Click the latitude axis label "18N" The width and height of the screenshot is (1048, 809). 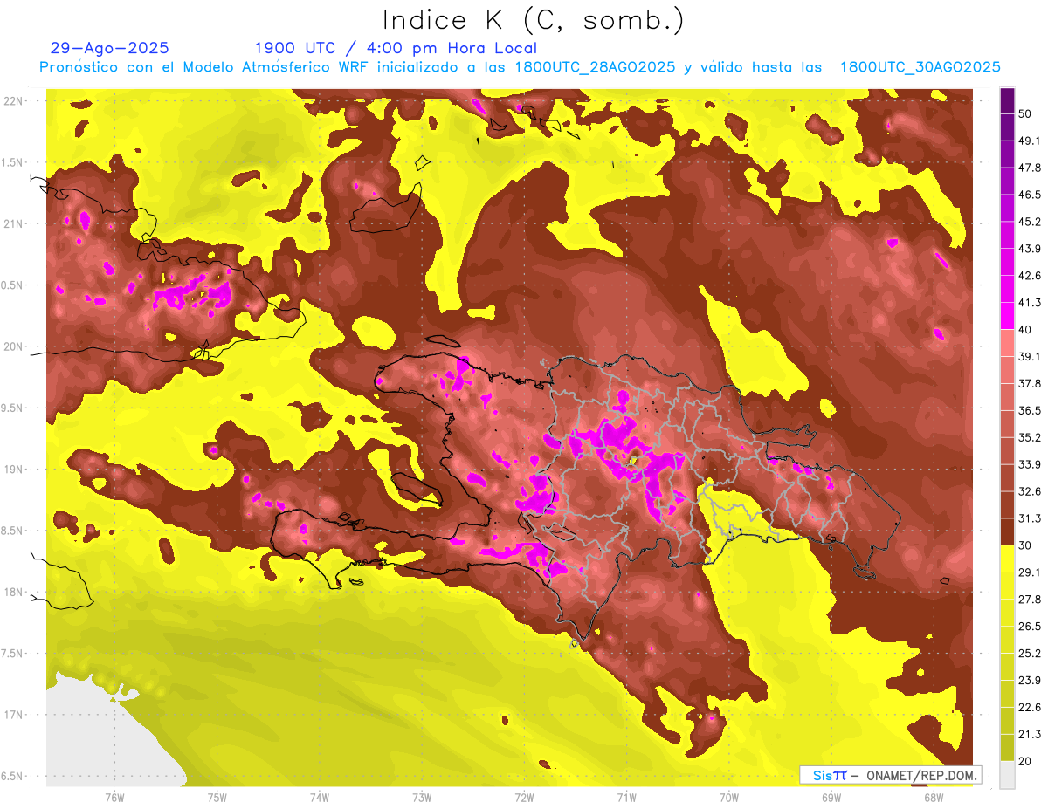pyautogui.click(x=13, y=593)
